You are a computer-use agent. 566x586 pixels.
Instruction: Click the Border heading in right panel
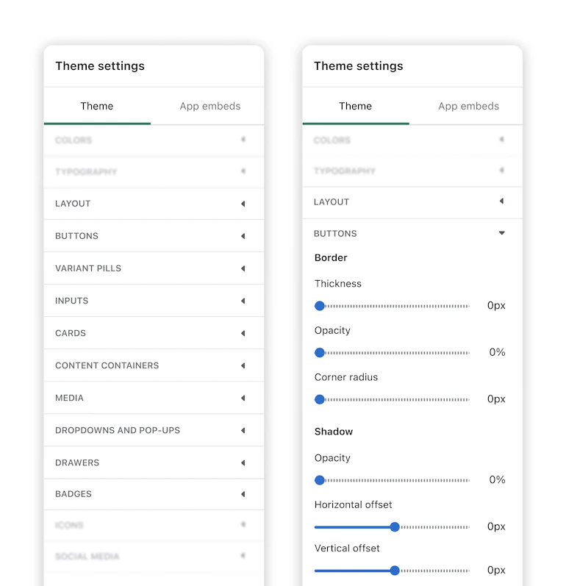point(331,258)
